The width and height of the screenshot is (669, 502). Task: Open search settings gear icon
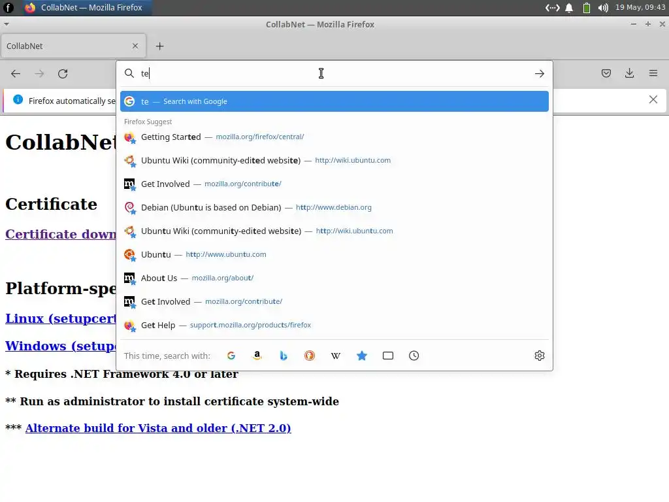point(539,356)
